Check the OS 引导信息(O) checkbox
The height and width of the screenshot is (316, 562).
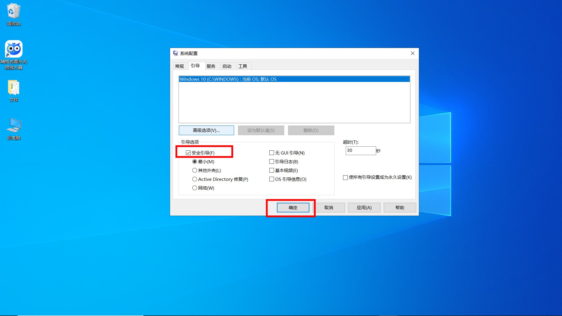point(272,179)
